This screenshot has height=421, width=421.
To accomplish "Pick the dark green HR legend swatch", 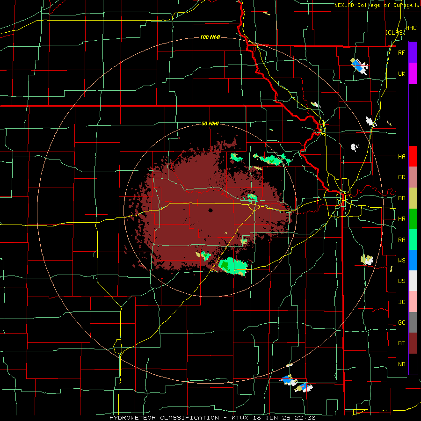I will 413,219.
